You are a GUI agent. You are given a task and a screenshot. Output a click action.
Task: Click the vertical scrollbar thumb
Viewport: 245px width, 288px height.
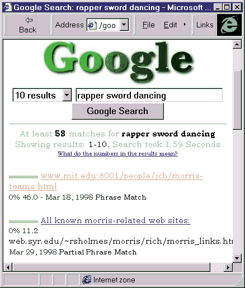coord(237,100)
